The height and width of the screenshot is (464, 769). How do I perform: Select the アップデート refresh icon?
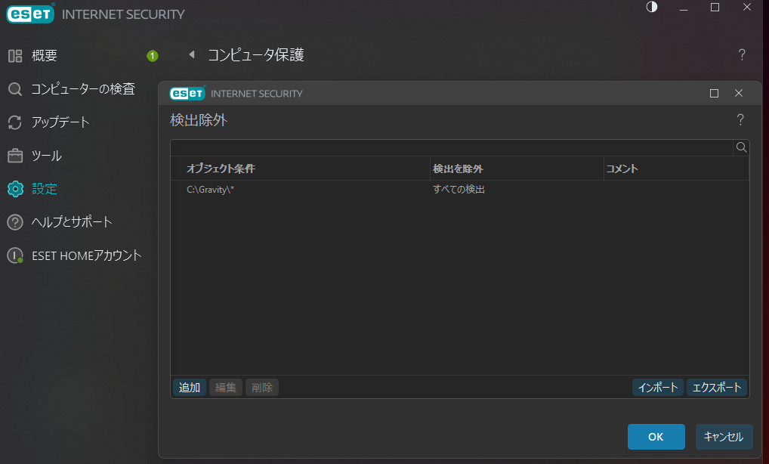(x=15, y=122)
